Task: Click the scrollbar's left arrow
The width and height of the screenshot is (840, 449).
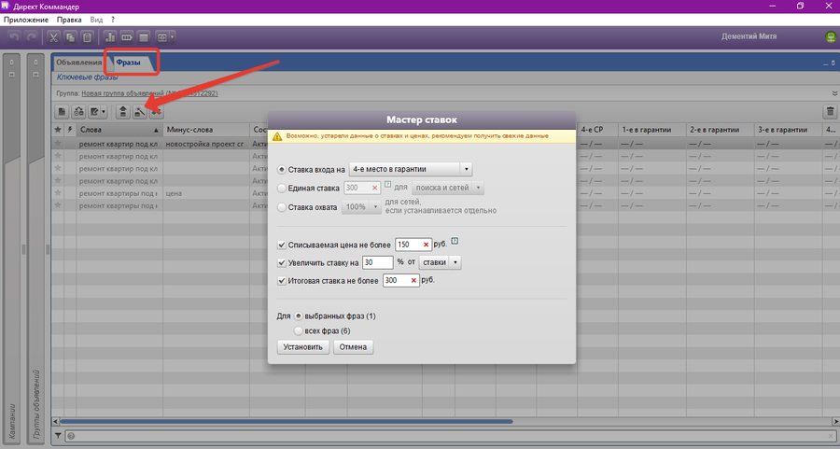Action: [55, 422]
